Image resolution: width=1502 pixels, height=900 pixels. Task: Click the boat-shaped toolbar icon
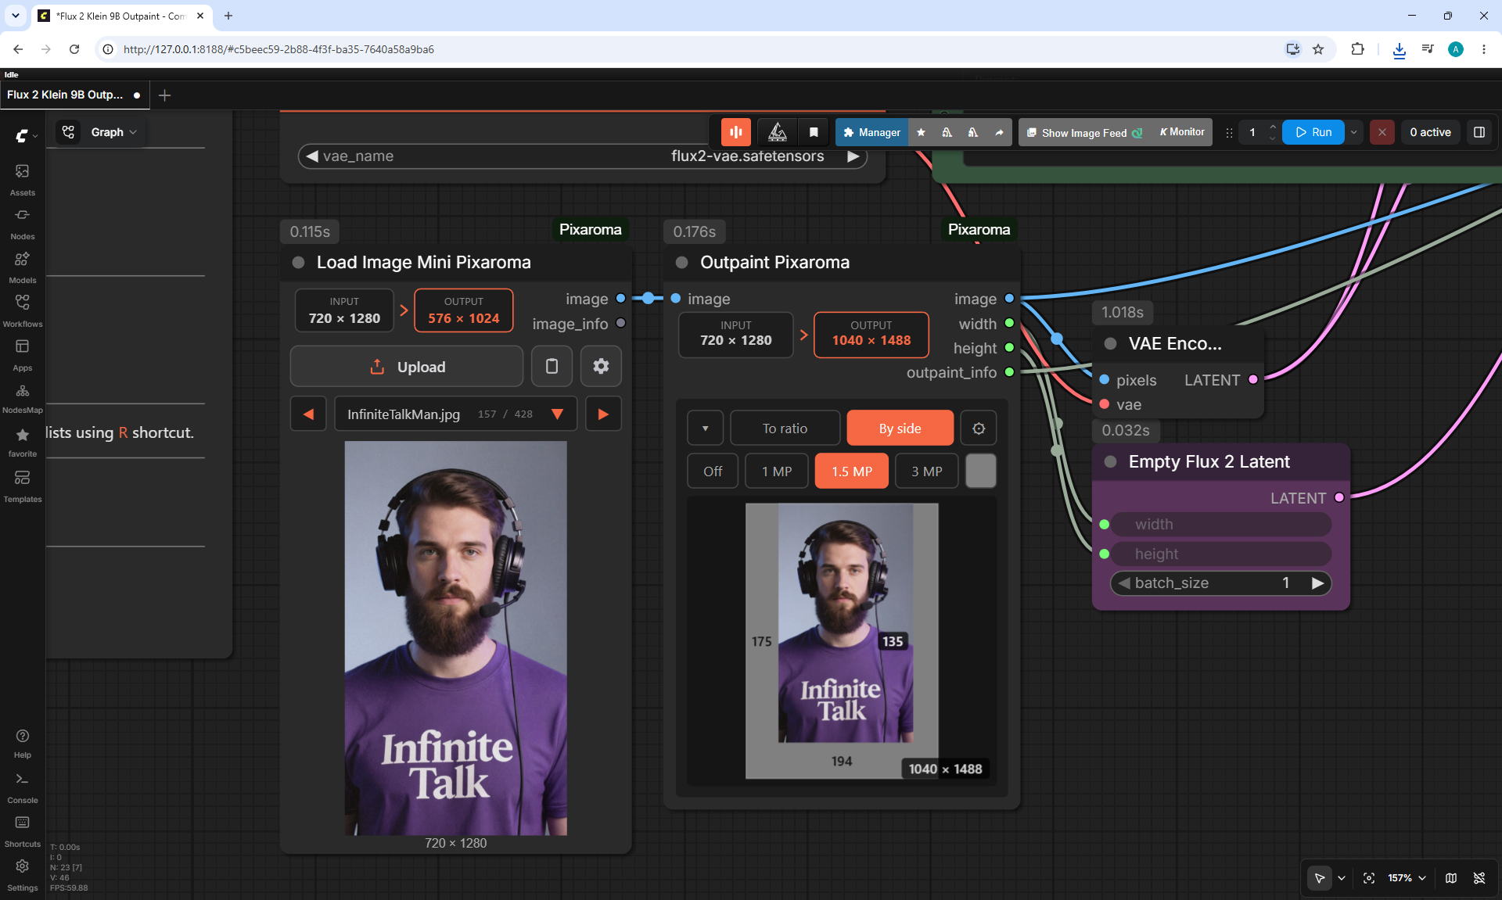pos(778,132)
